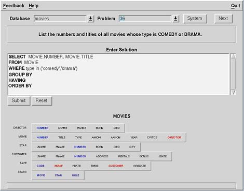Select the STAR table name label

pyautogui.click(x=23, y=145)
